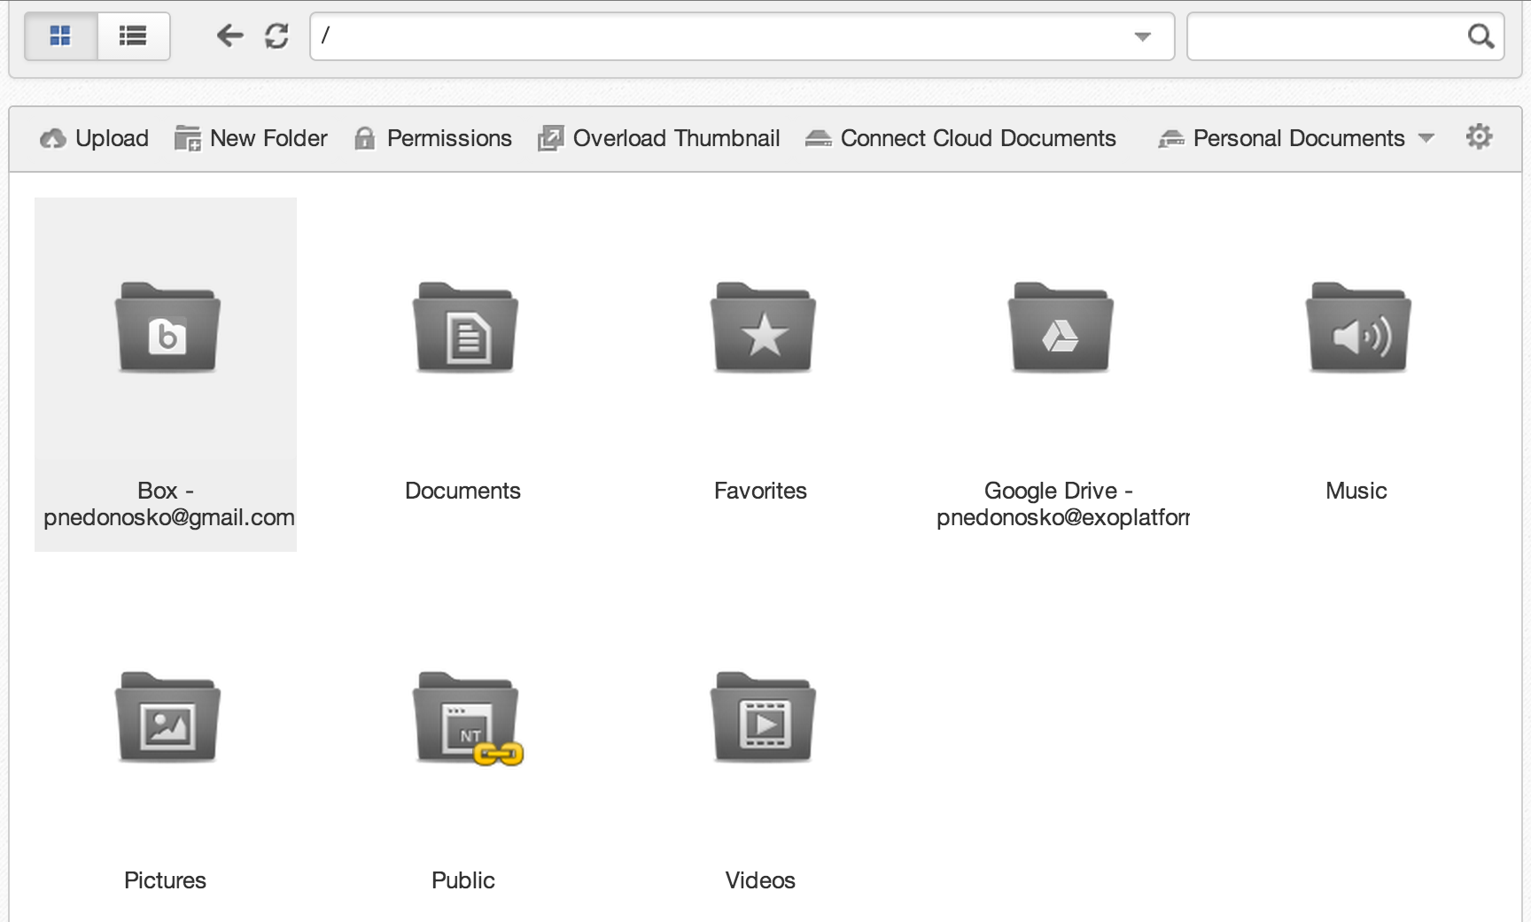The image size is (1531, 922).
Task: Choose Overload Thumbnail label
Action: click(x=676, y=138)
